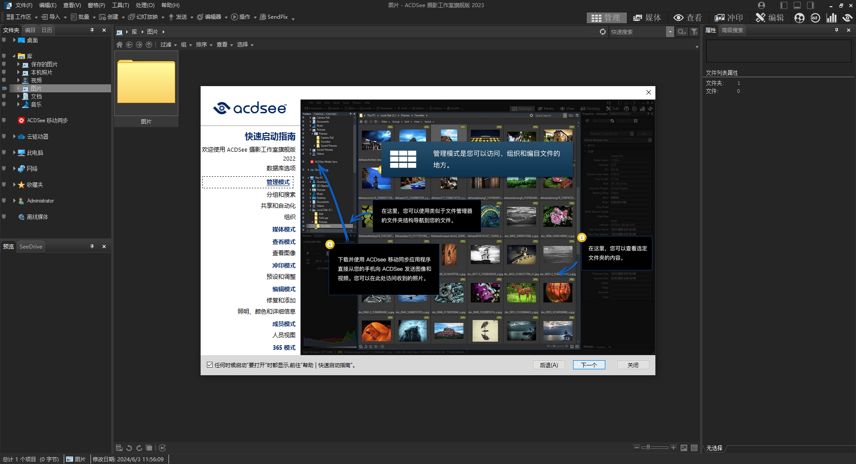Expand the 云驱动器 node
Image resolution: width=856 pixels, height=464 pixels.
[x=14, y=137]
